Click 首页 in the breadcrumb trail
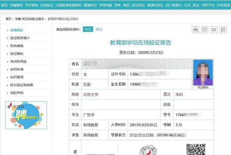The image size is (231, 155). pos(8,19)
